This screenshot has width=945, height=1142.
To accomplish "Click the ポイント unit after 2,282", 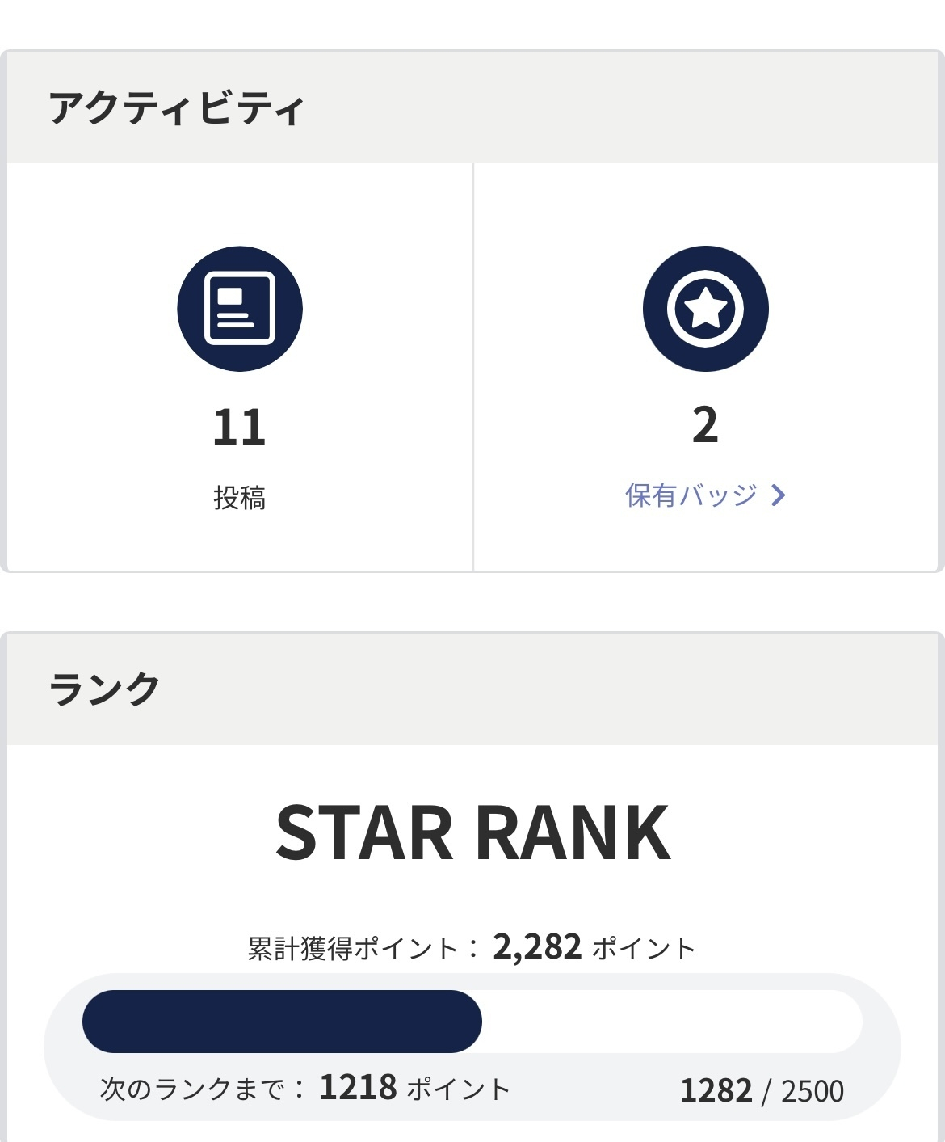I will coord(644,948).
